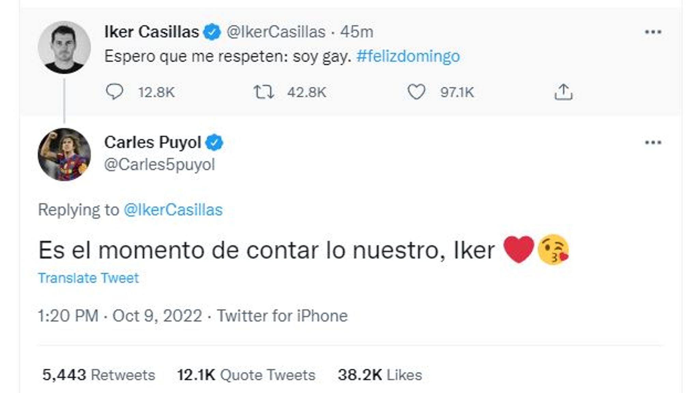
Task: View the 12.1K Quote Tweets
Action: tap(246, 375)
